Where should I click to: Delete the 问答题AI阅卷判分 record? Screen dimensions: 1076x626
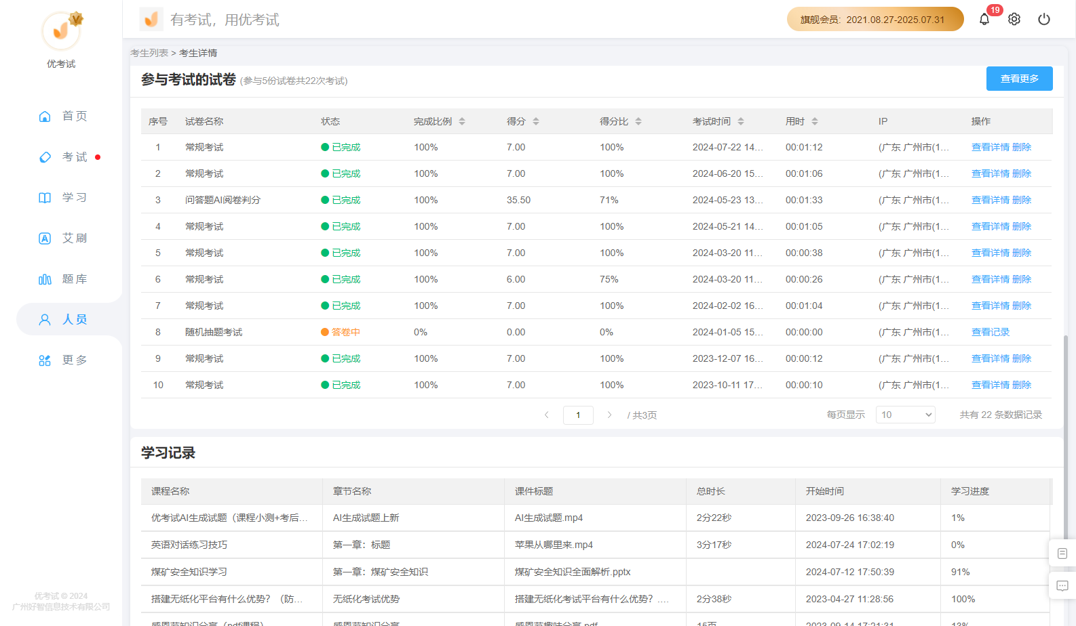(1022, 200)
